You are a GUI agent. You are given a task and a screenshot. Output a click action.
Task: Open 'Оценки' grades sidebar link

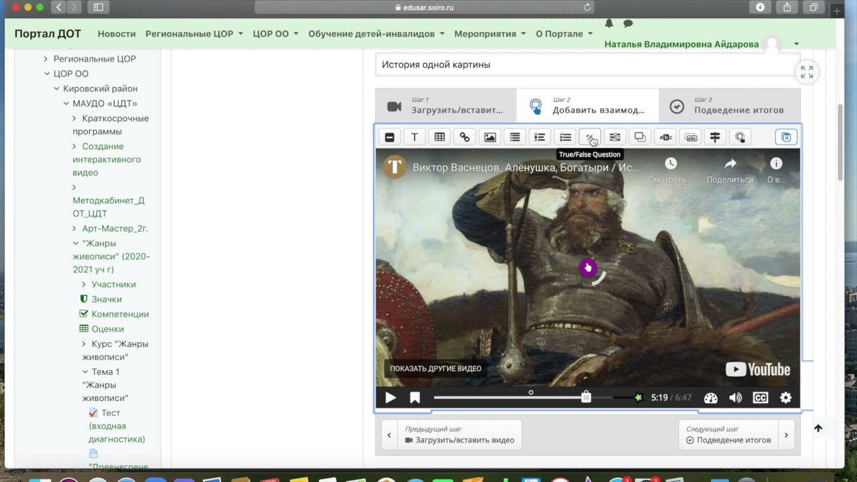pyautogui.click(x=108, y=329)
